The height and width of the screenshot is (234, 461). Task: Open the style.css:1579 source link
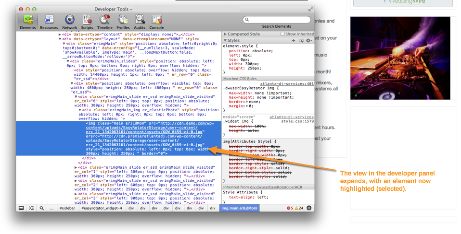(x=297, y=121)
